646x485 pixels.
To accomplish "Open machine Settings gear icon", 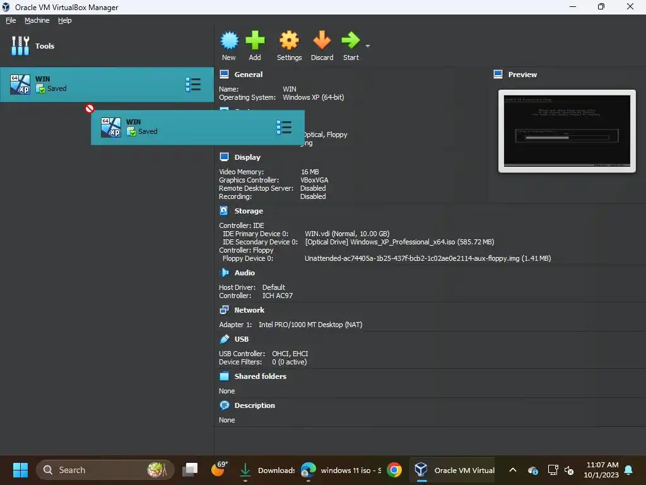I will pos(289,41).
